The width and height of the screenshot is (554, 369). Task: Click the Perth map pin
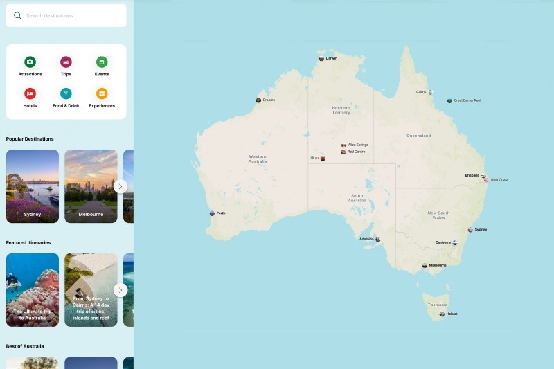(x=212, y=213)
